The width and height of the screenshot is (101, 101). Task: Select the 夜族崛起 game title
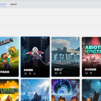click(28, 70)
